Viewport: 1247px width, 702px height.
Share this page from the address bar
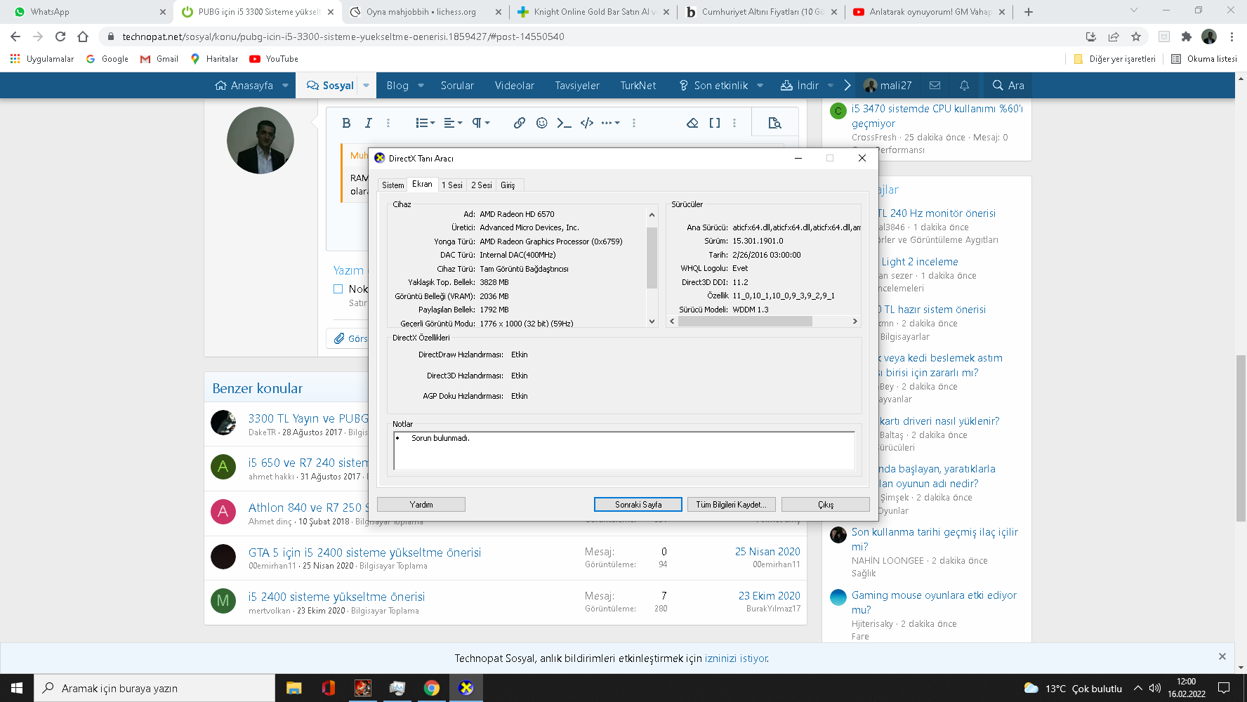tap(1114, 37)
